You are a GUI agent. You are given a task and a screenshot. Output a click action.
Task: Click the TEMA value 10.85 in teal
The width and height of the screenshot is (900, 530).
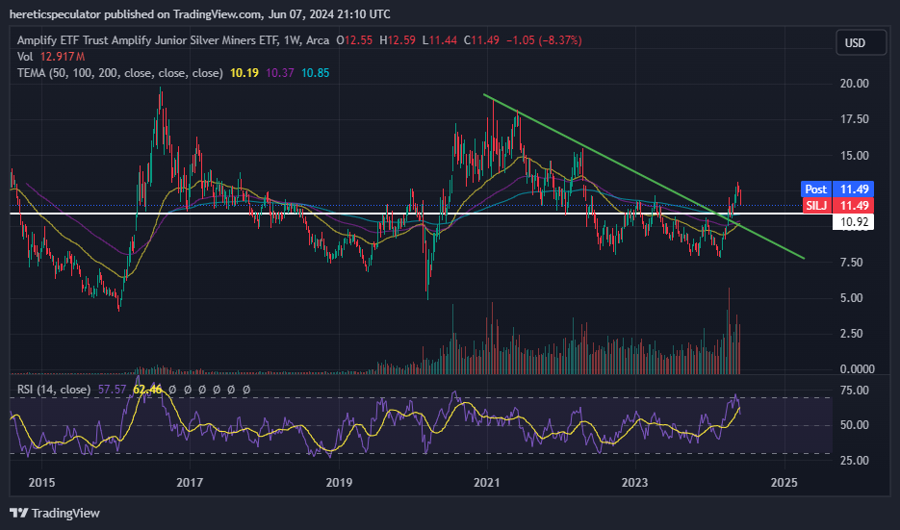(315, 73)
